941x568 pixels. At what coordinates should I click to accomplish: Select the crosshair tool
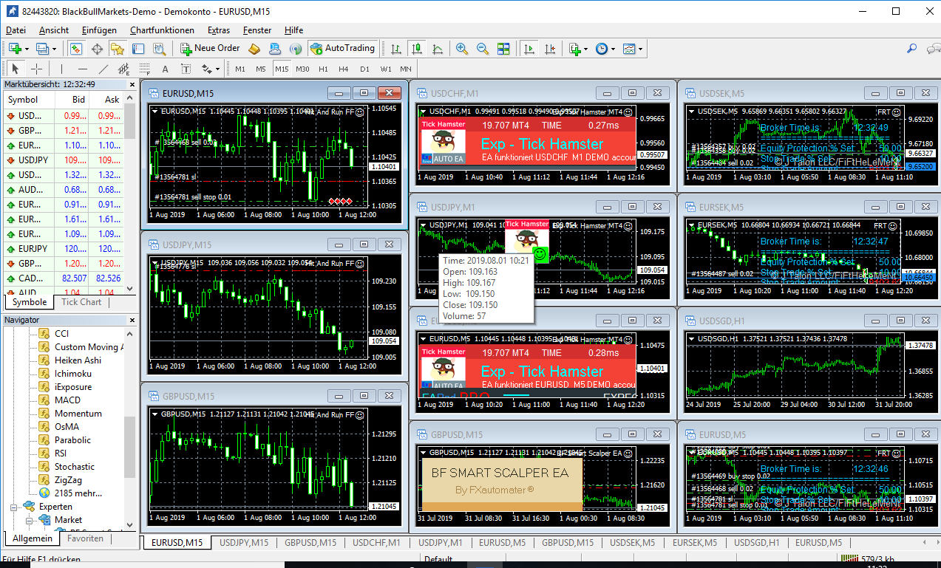point(36,69)
